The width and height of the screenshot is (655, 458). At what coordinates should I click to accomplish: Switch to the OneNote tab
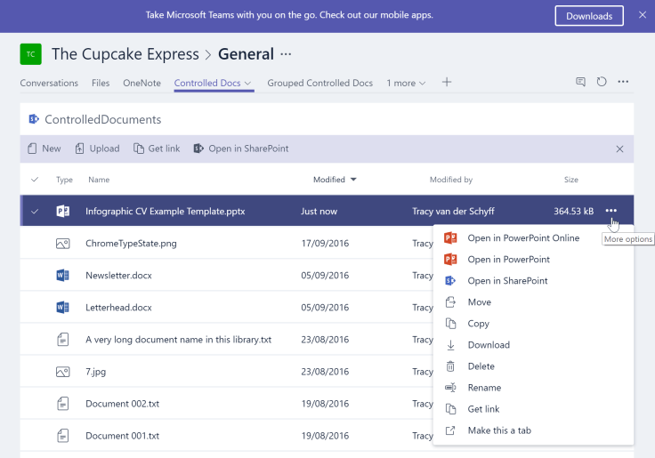click(142, 84)
